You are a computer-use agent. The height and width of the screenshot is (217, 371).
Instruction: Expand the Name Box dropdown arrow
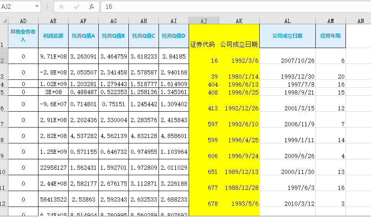[x=37, y=6]
